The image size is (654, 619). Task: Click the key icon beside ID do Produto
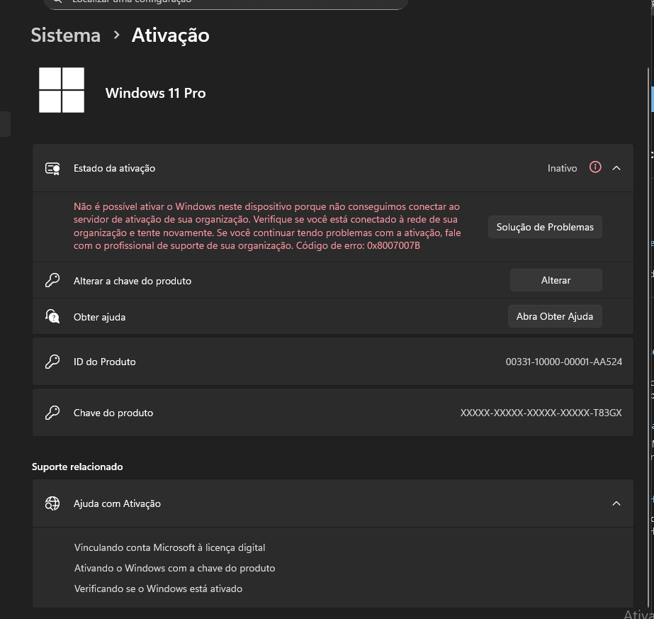coord(52,362)
